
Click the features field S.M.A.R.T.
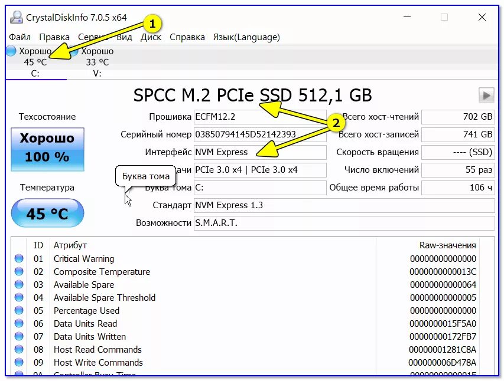[344, 223]
